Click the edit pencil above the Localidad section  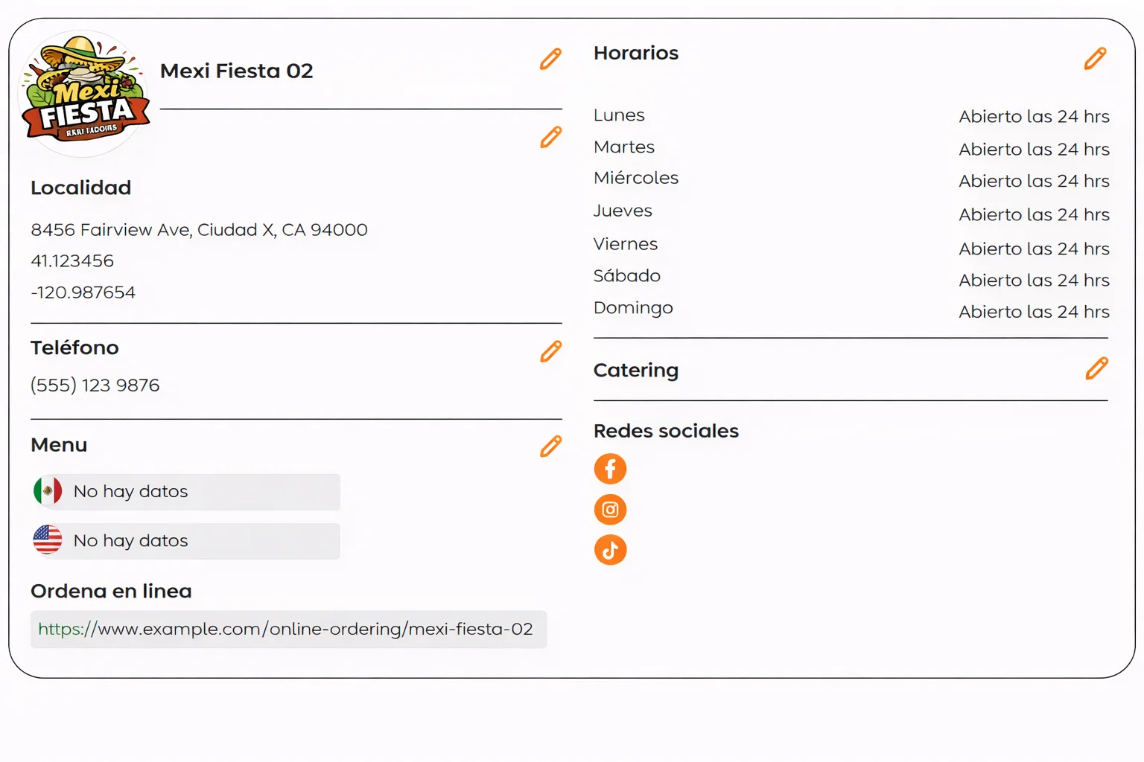coord(550,137)
